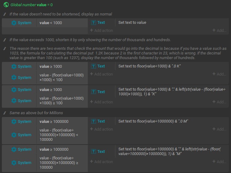Click the "Add..." link in the first event row
Viewport: 231px width, 173px height.
[x=219, y=31]
